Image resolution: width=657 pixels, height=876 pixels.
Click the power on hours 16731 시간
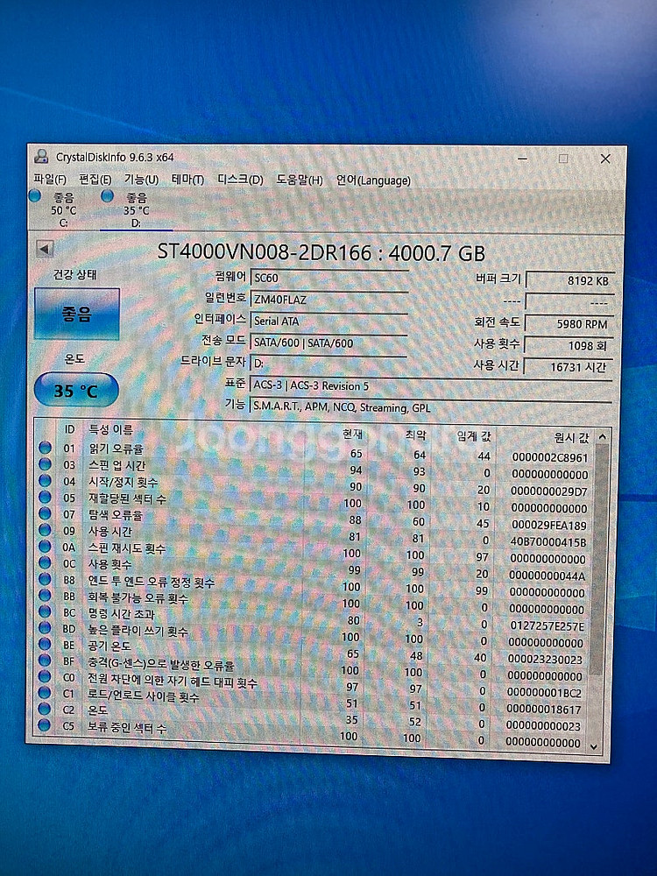[570, 366]
